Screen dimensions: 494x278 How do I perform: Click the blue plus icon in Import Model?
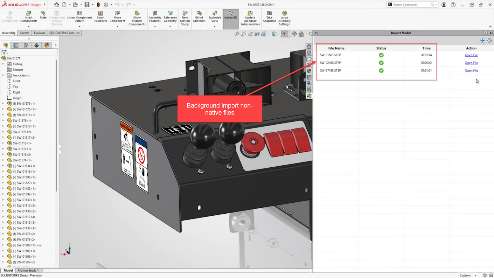pyautogui.click(x=483, y=40)
